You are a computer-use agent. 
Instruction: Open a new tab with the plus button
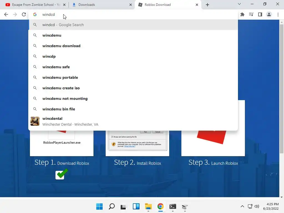click(x=207, y=5)
